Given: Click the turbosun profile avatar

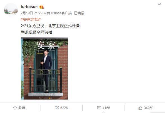Looking at the screenshot, I should pyautogui.click(x=11, y=10).
